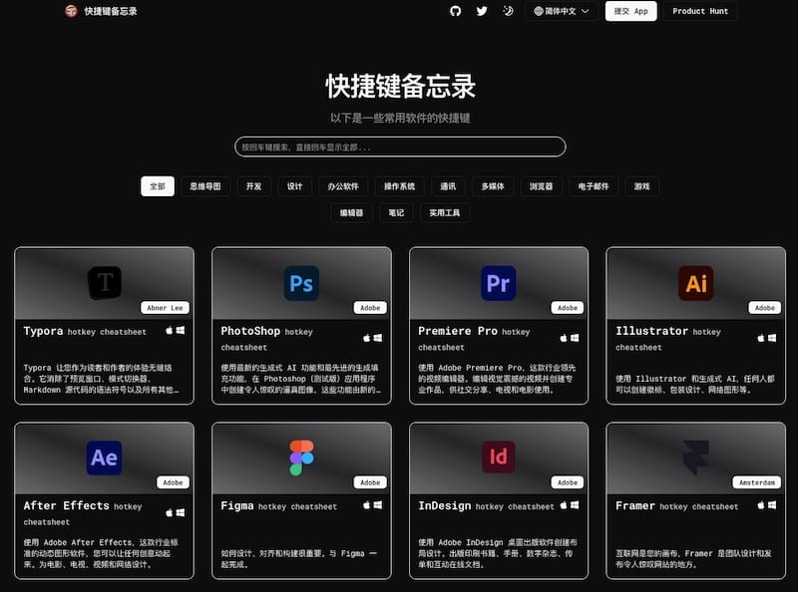The image size is (798, 592).
Task: Click the InDesign Id icon
Action: (498, 456)
